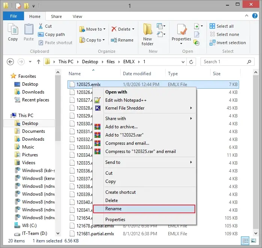Open the Move to dropdown
262x248 pixels.
[93, 29]
